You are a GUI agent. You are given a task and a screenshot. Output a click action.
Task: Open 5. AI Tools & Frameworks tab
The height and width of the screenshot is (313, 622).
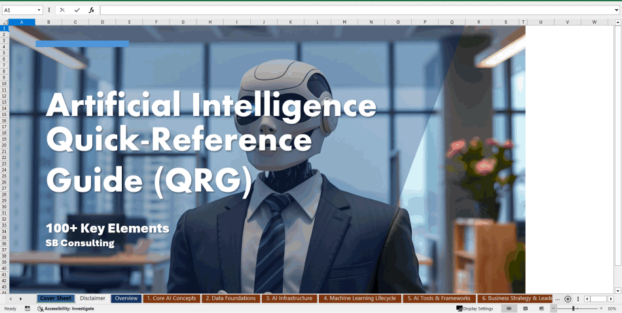click(439, 299)
